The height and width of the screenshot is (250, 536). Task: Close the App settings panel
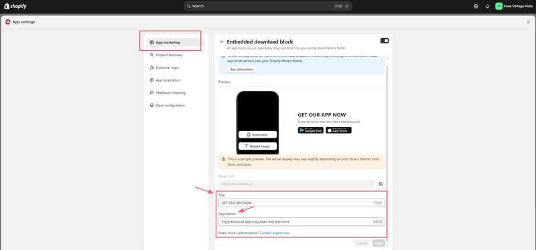528,22
